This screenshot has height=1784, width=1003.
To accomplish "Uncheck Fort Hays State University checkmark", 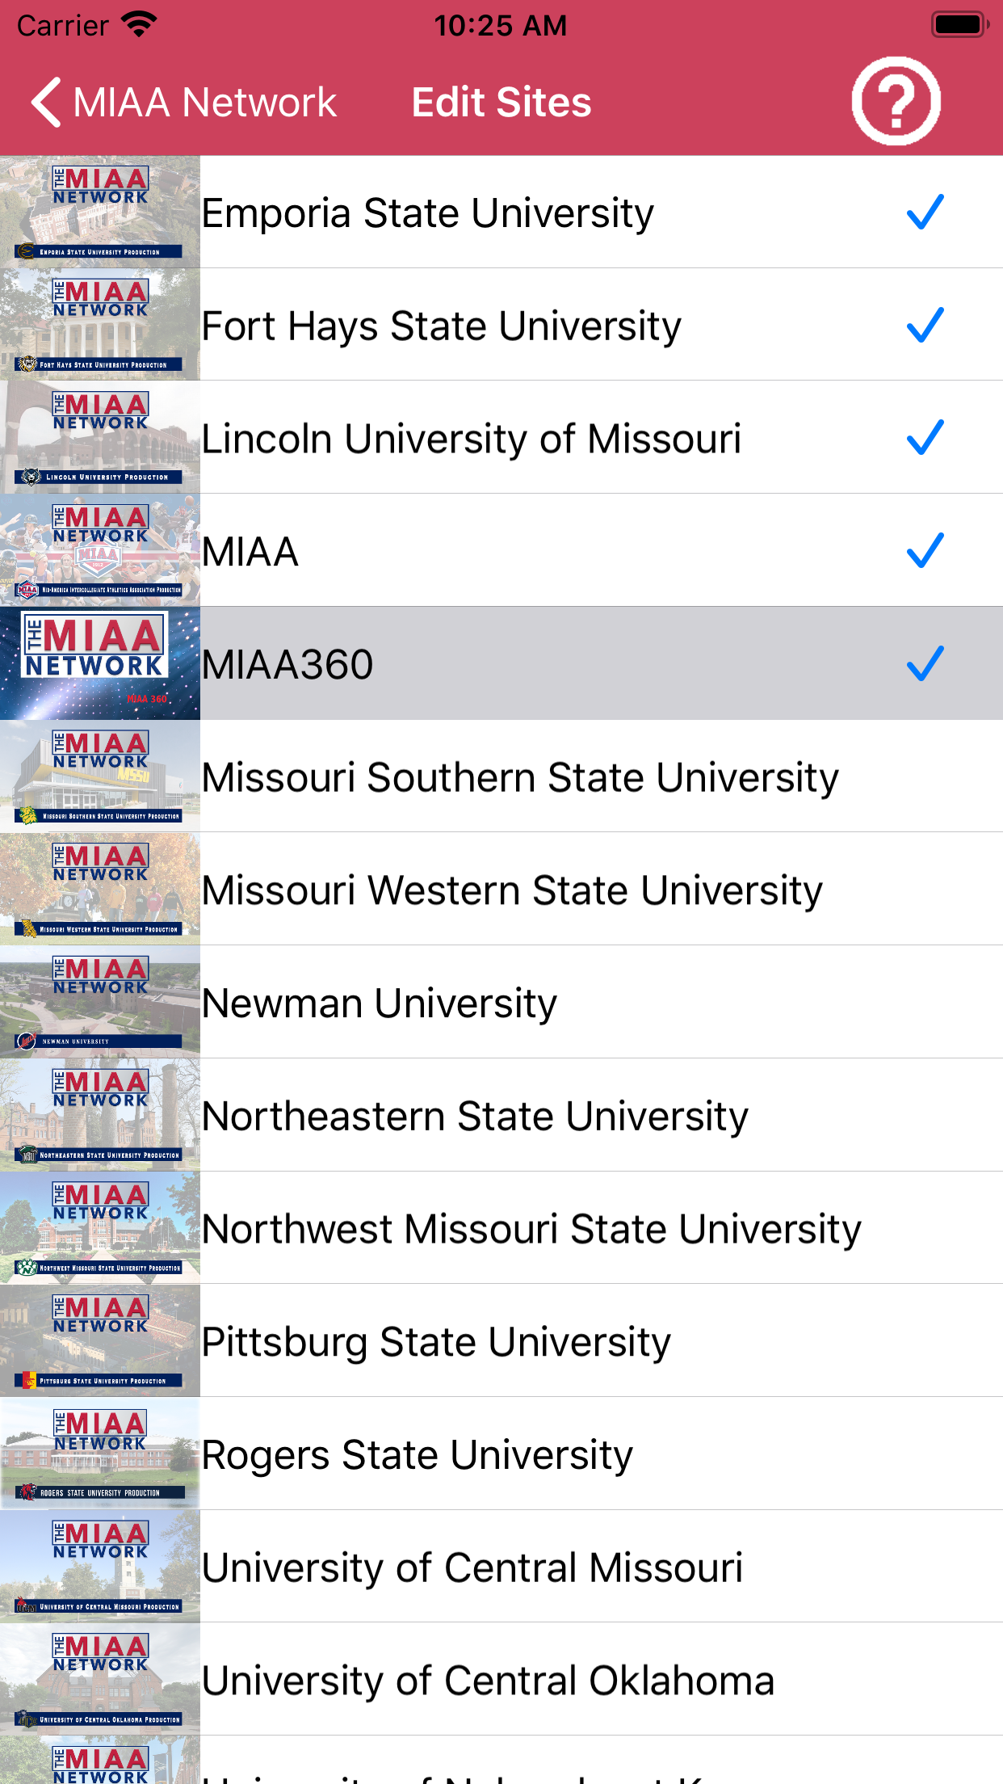I will 925,325.
